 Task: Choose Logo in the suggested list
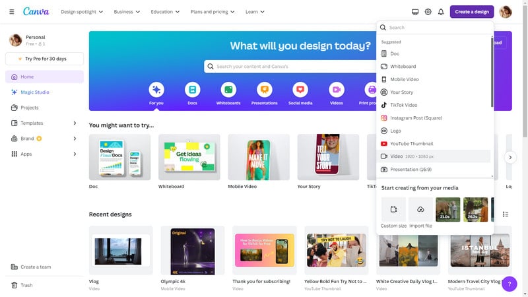coord(434,131)
